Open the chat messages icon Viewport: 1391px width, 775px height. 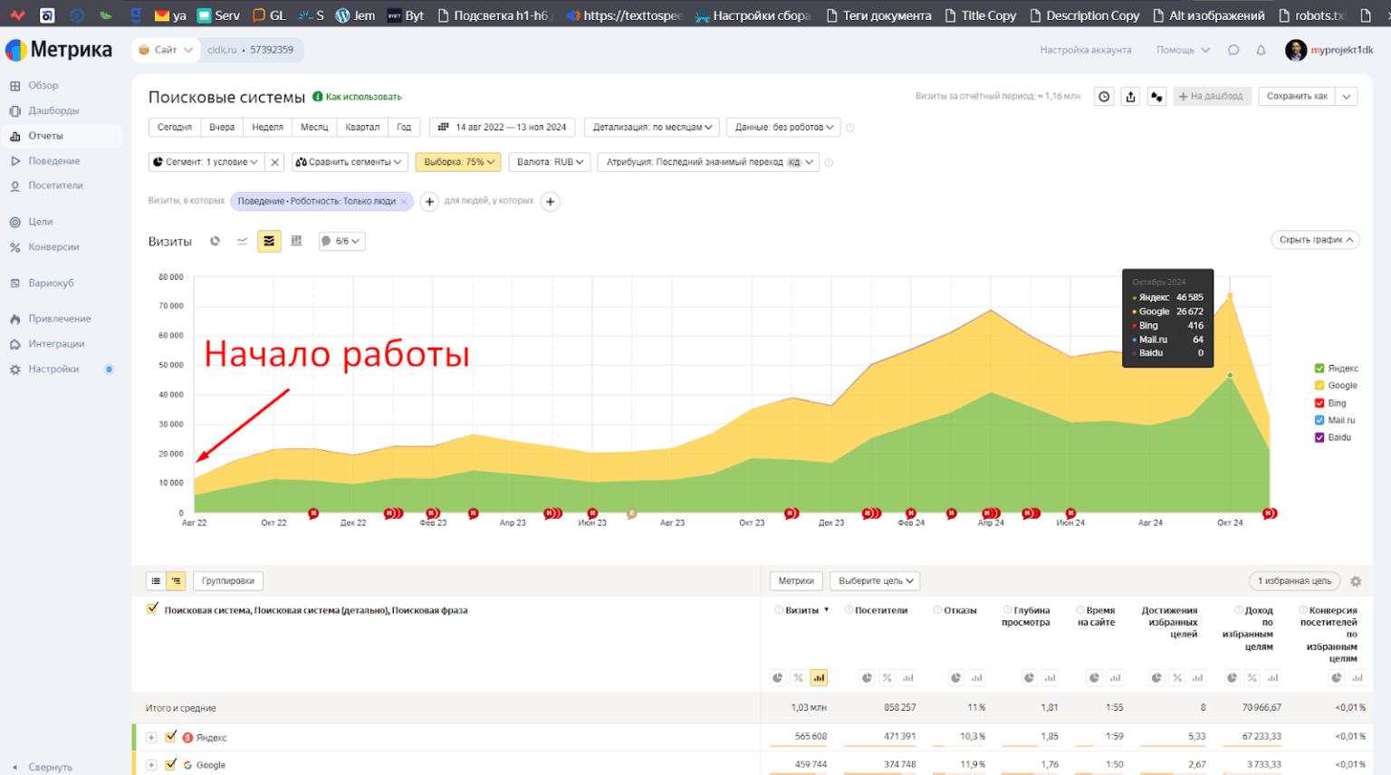click(1233, 51)
